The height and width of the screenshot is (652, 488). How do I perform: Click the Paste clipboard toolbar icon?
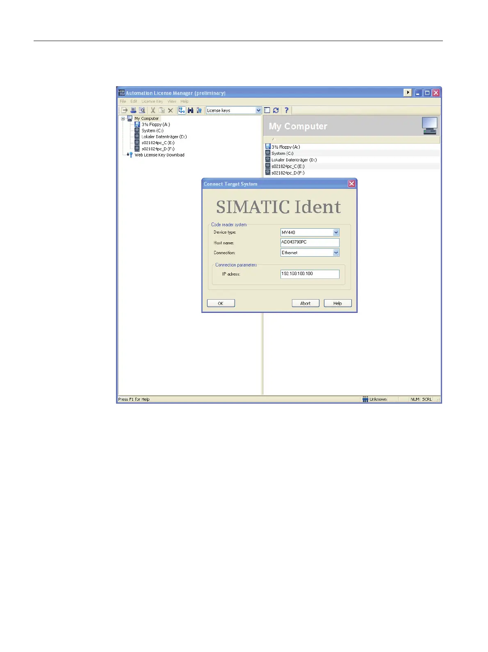tap(162, 110)
